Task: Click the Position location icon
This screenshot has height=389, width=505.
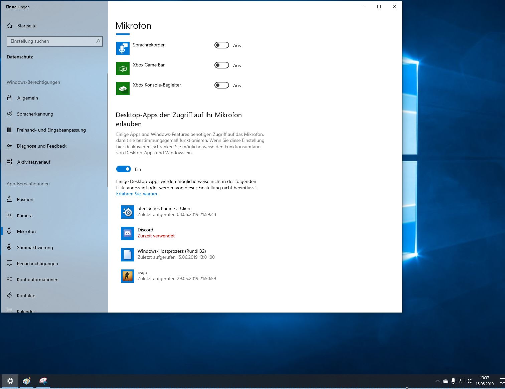Action: coord(9,199)
